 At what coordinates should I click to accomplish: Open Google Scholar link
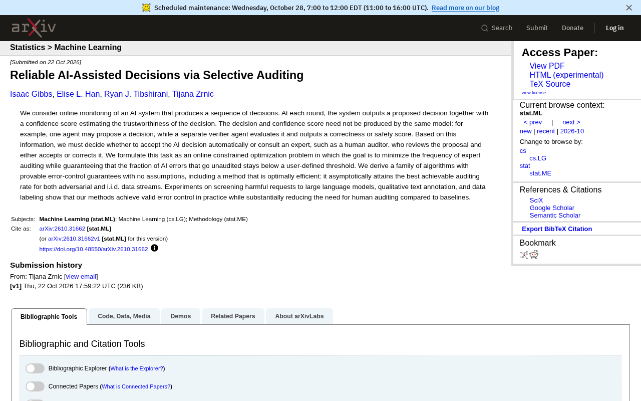tap(552, 208)
